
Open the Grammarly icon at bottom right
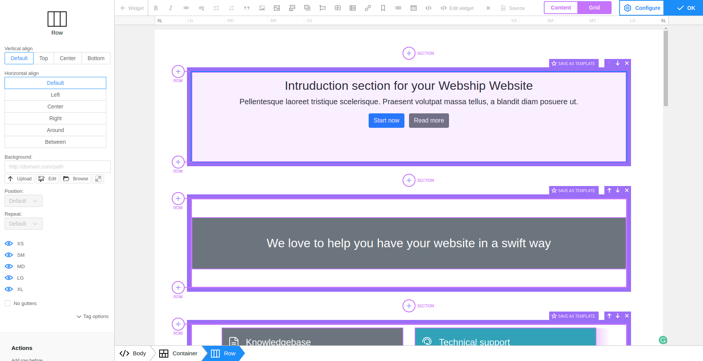coord(663,340)
